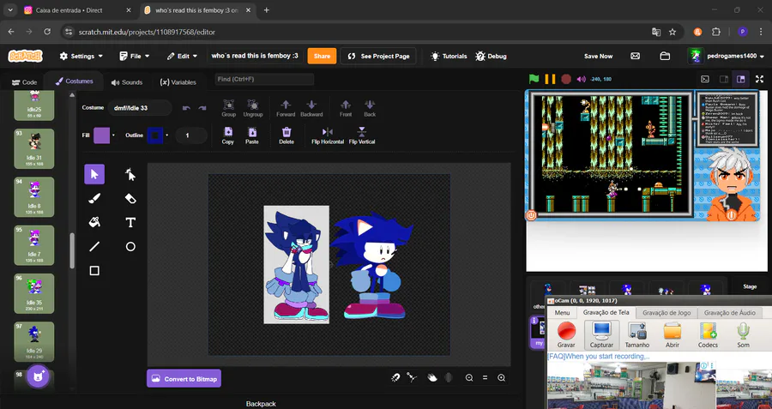Zoom out the costume canvas
This screenshot has width=772, height=409.
(x=469, y=378)
